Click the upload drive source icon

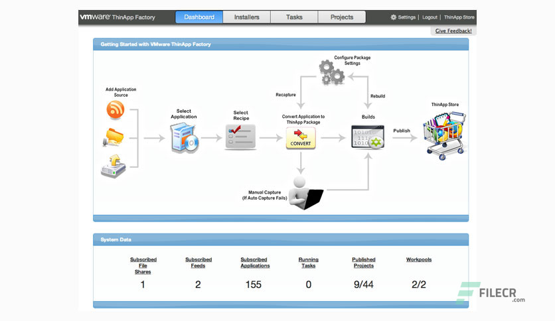point(114,166)
